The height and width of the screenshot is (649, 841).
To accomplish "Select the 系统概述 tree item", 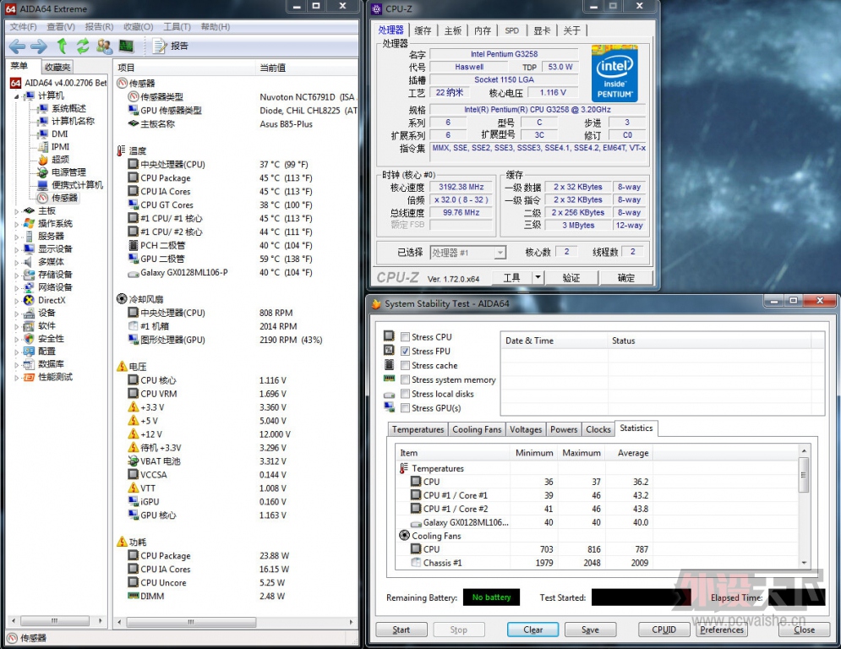I will 68,108.
